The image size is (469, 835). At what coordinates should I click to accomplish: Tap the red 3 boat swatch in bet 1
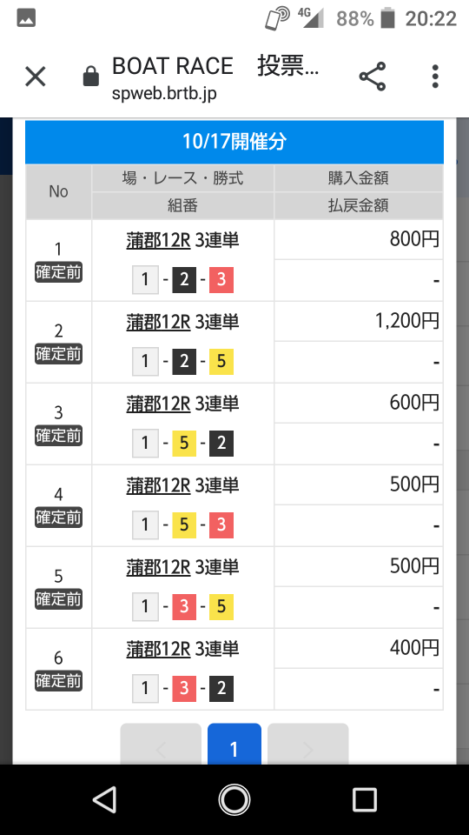[221, 279]
